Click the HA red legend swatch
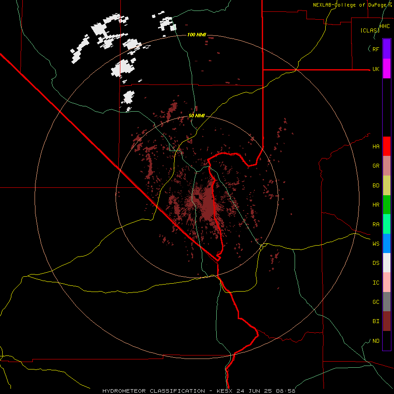Screen dimensions: 394x394 click(387, 146)
